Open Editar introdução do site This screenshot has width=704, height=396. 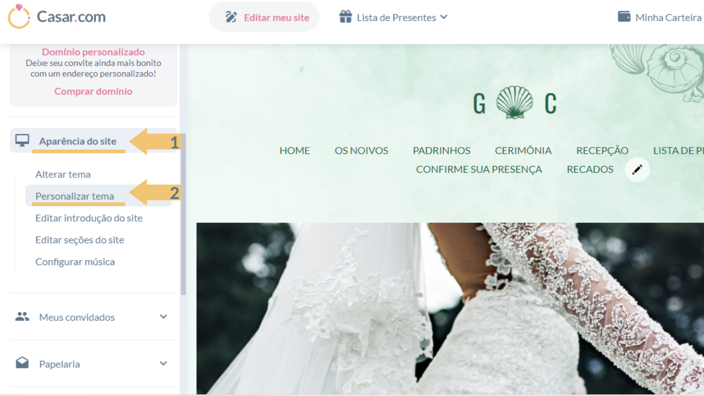[x=89, y=218]
